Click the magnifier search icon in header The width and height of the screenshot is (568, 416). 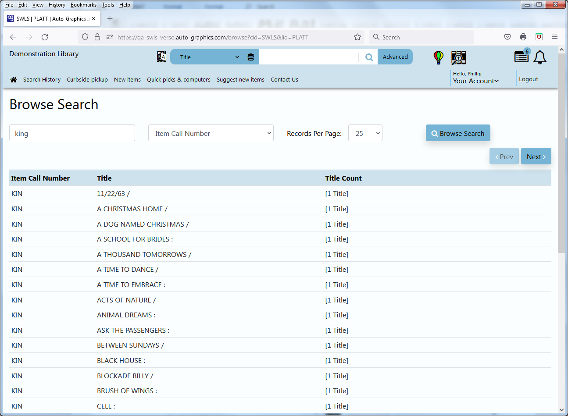(x=369, y=57)
